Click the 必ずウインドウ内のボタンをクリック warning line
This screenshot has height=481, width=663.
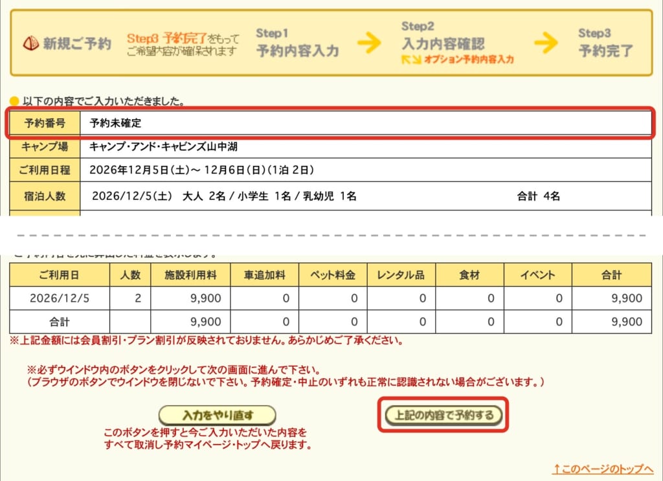pos(174,370)
